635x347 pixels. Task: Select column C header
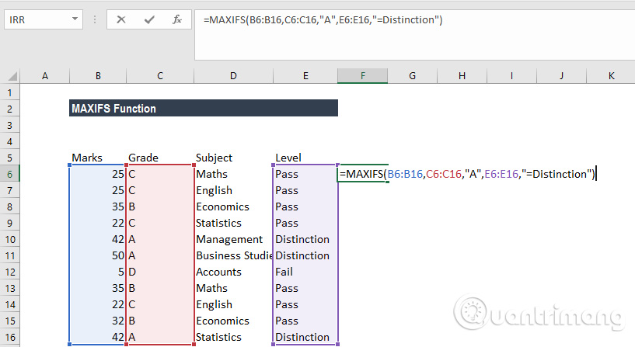point(160,75)
